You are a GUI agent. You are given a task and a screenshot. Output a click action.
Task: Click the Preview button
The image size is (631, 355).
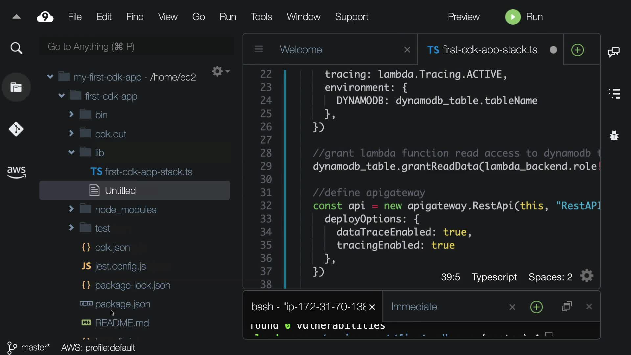coord(463,17)
